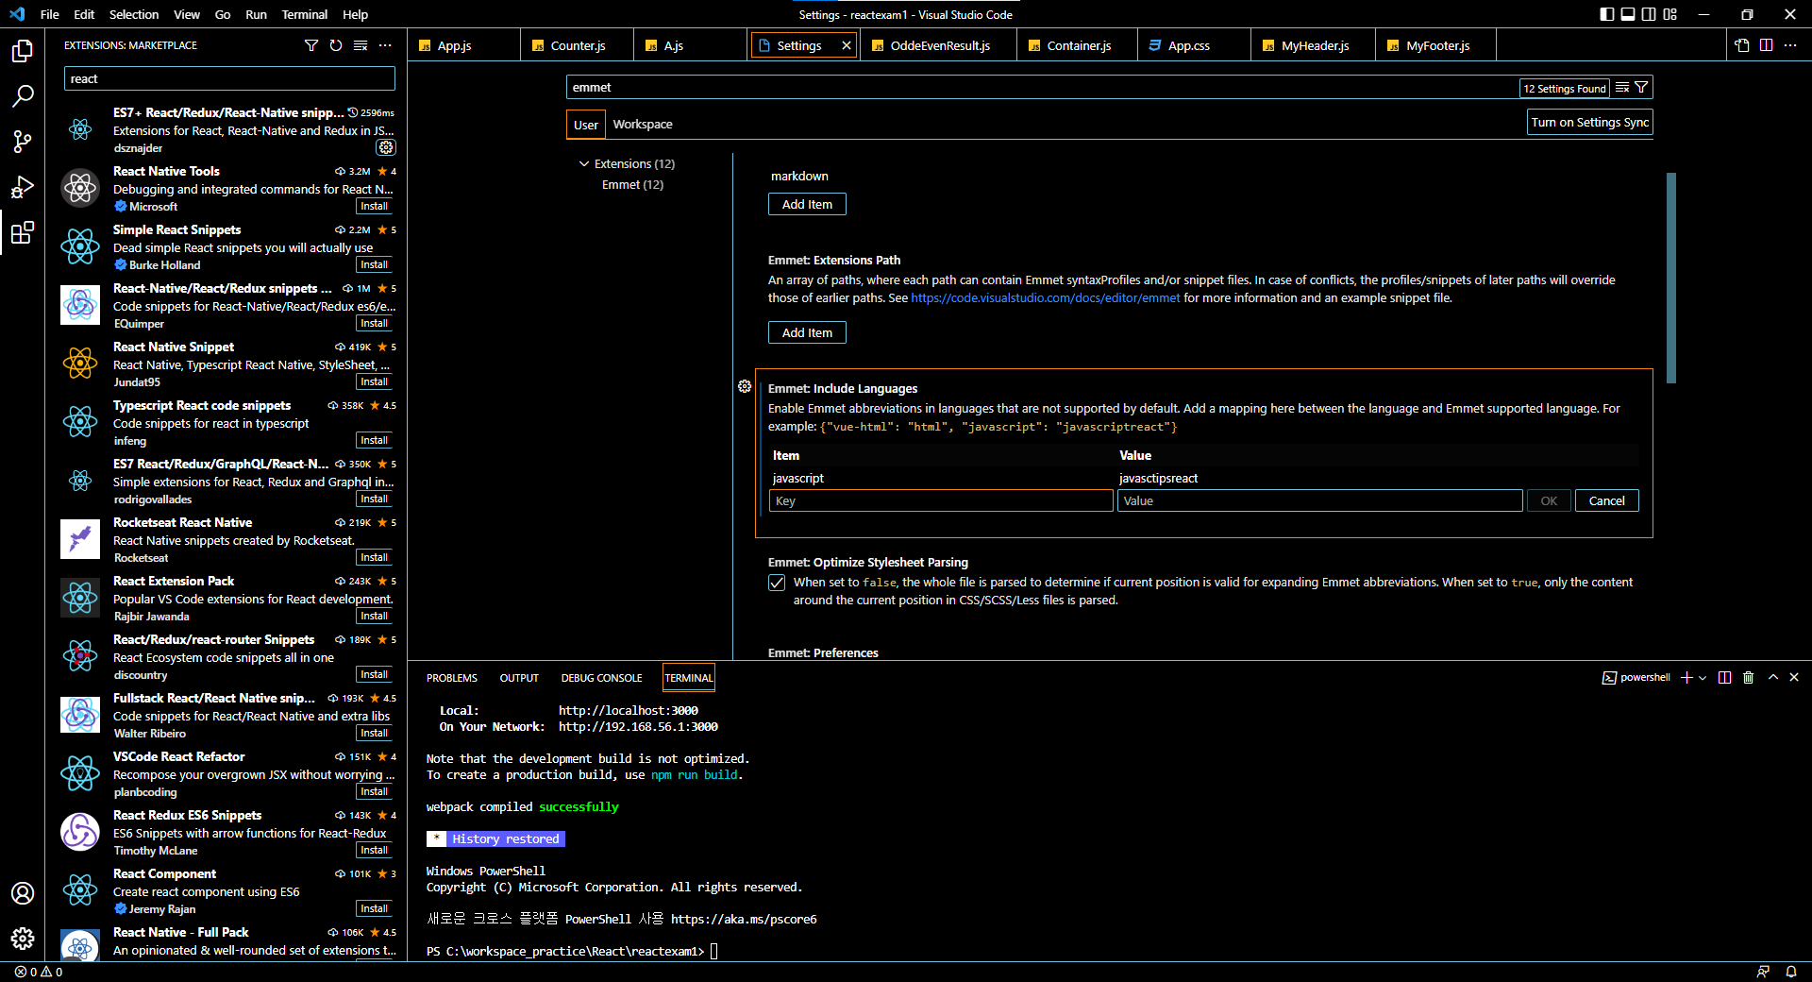Toggle the bottom panel visibility
Image resolution: width=1812 pixels, height=982 pixels.
click(1628, 14)
